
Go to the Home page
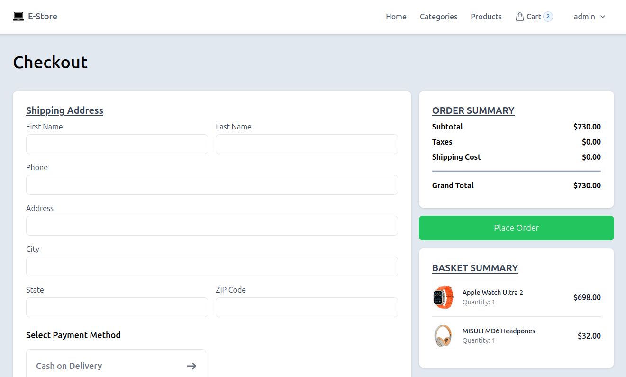click(396, 17)
